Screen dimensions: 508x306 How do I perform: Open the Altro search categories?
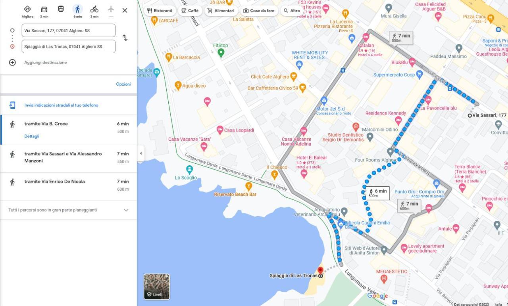point(291,11)
